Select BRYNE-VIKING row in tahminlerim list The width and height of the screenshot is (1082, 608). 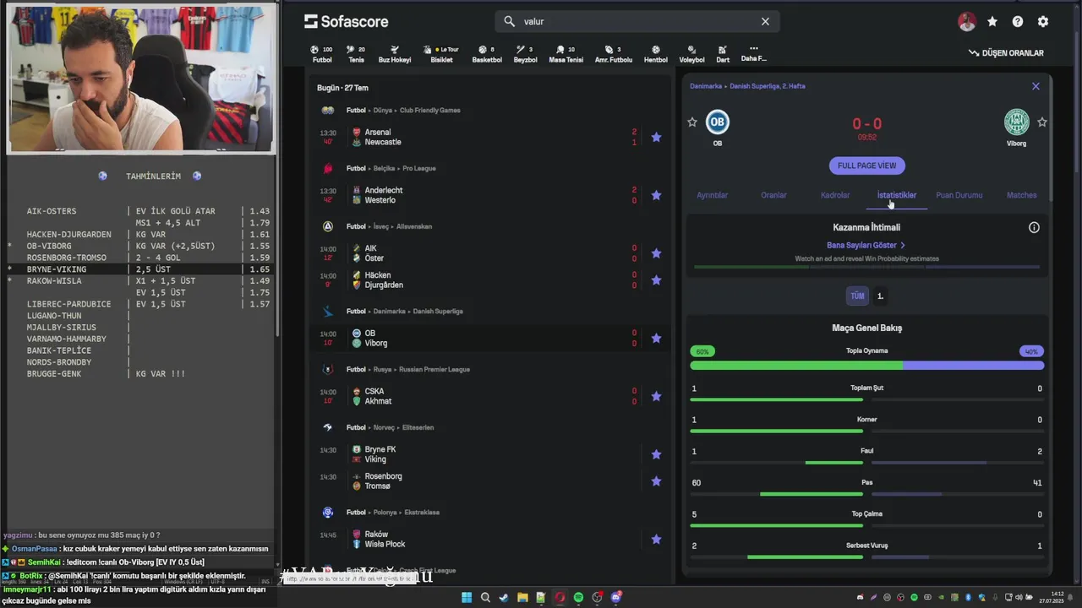pos(139,269)
